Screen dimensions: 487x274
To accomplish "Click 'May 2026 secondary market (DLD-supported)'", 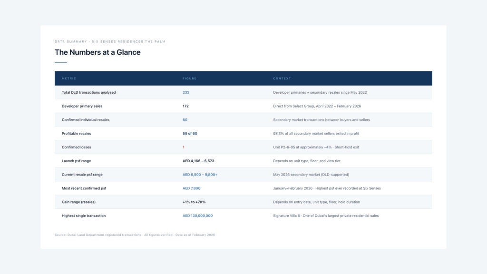I will [311, 174].
